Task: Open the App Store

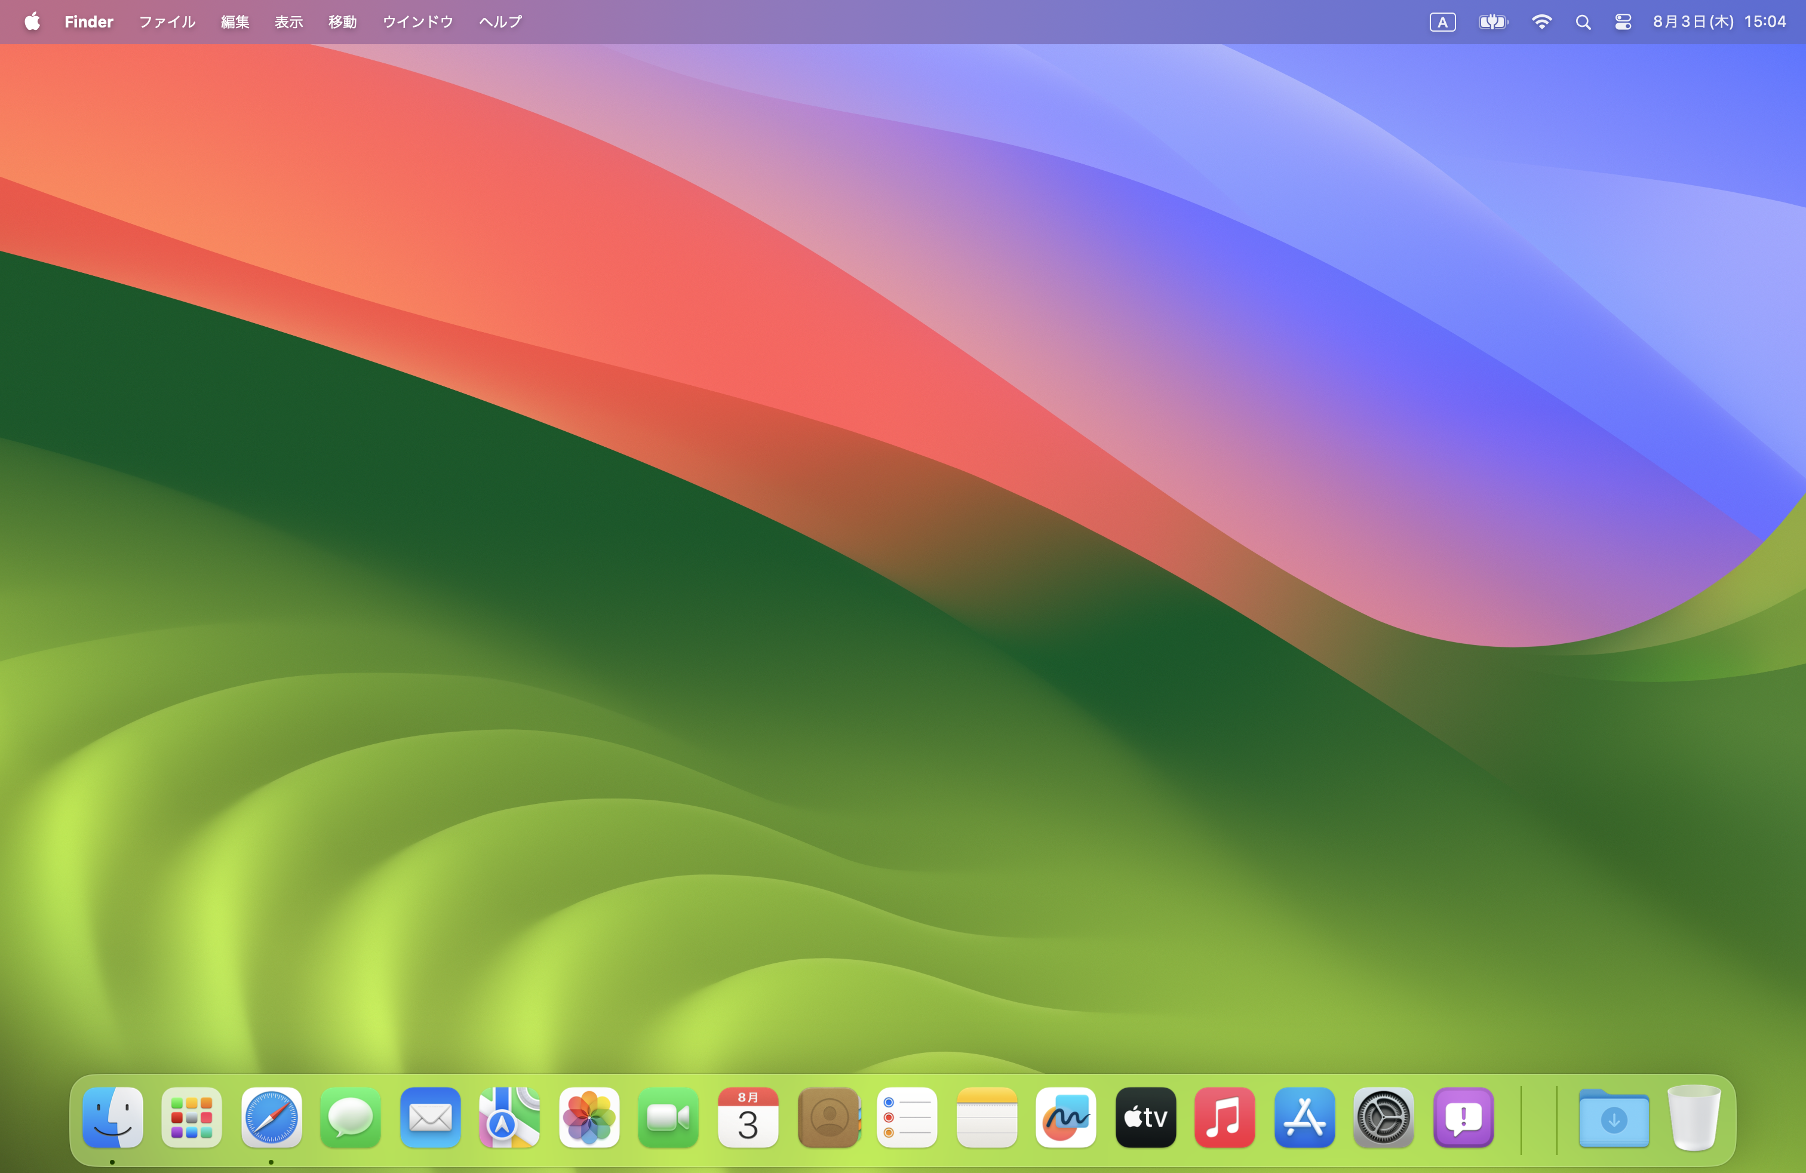Action: (1304, 1117)
